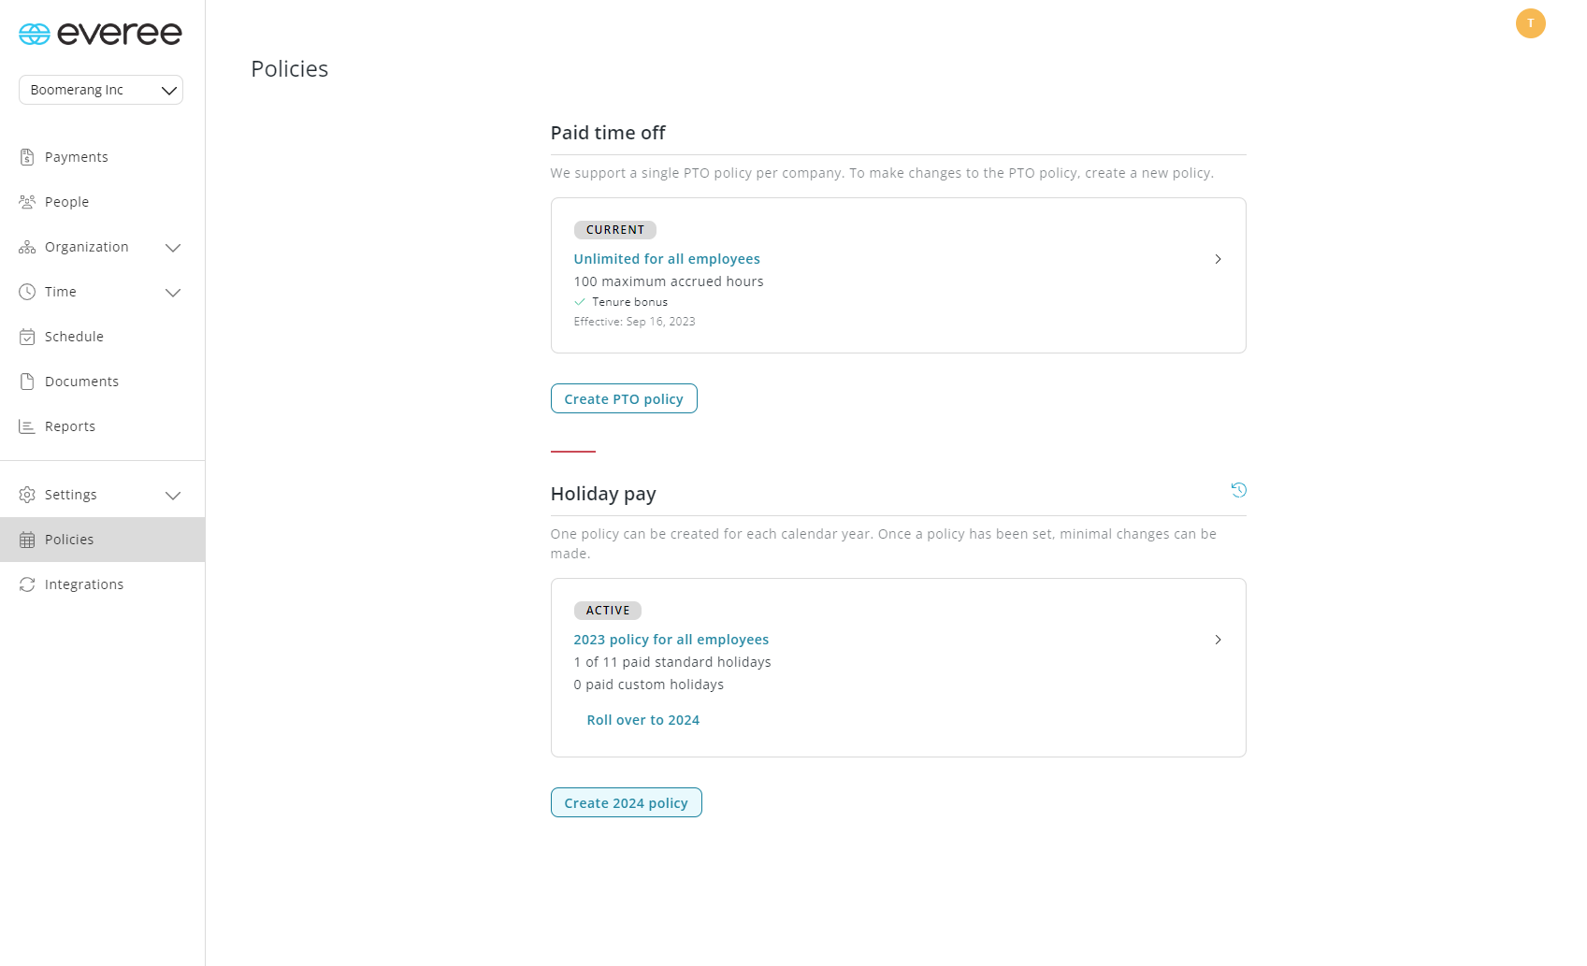Open Unlimited for all employees policy
This screenshot has width=1587, height=966.
[x=667, y=259]
